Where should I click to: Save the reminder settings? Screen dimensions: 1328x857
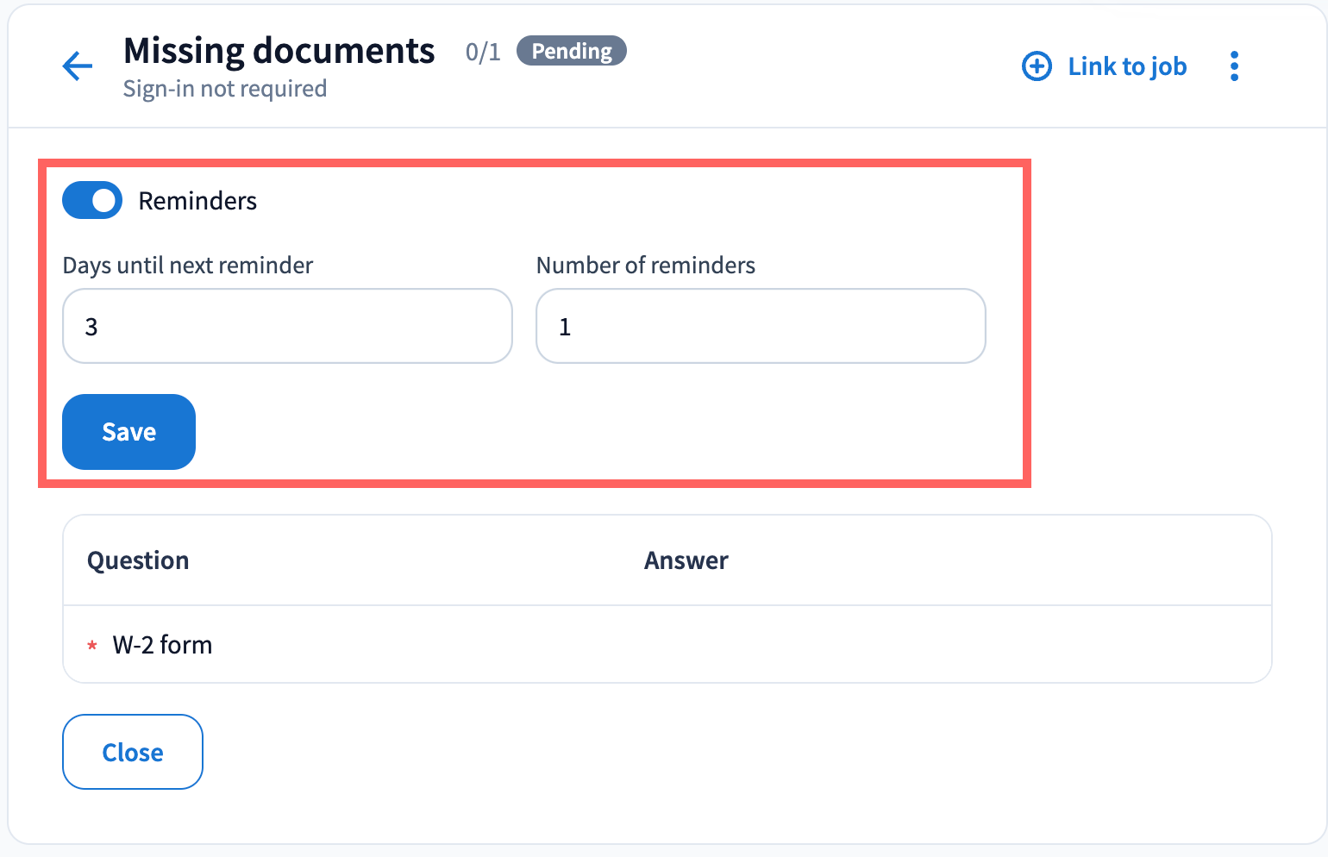pos(128,432)
